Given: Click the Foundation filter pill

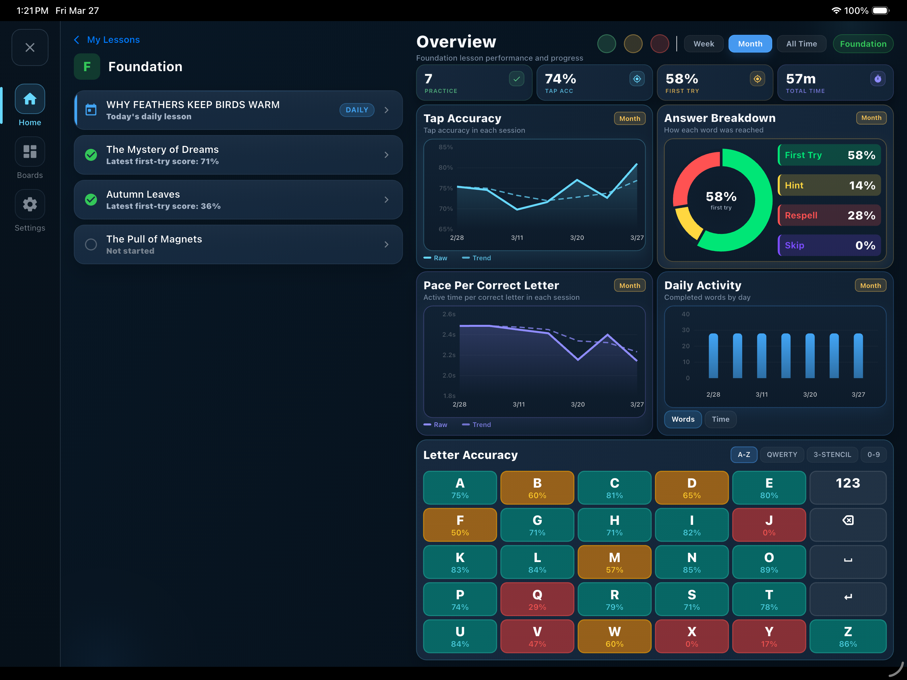Looking at the screenshot, I should tap(863, 44).
